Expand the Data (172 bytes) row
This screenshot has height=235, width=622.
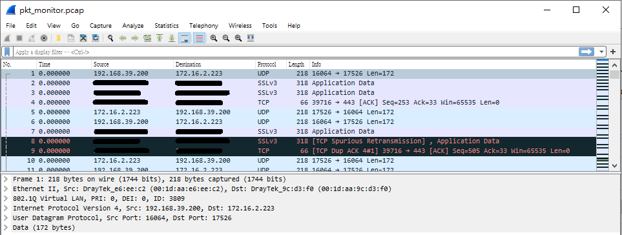[x=6, y=227]
